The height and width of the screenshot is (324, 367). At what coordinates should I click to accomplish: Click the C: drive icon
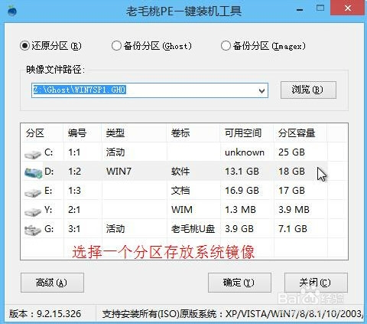click(x=33, y=154)
